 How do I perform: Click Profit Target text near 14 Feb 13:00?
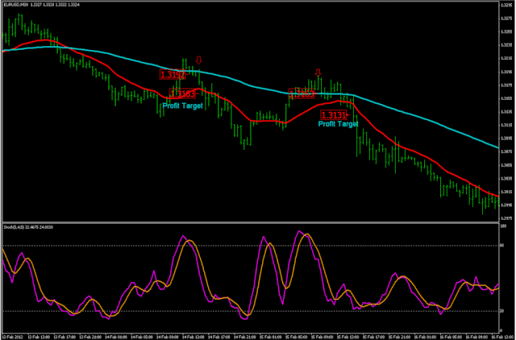[183, 106]
